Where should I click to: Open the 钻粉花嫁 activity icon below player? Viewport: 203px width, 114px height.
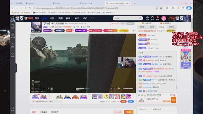[x=35, y=97]
